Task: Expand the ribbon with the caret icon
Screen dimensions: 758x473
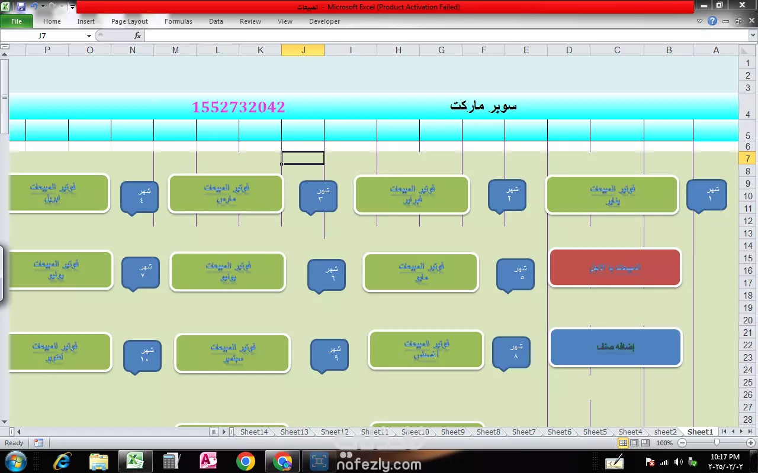Action: point(699,21)
